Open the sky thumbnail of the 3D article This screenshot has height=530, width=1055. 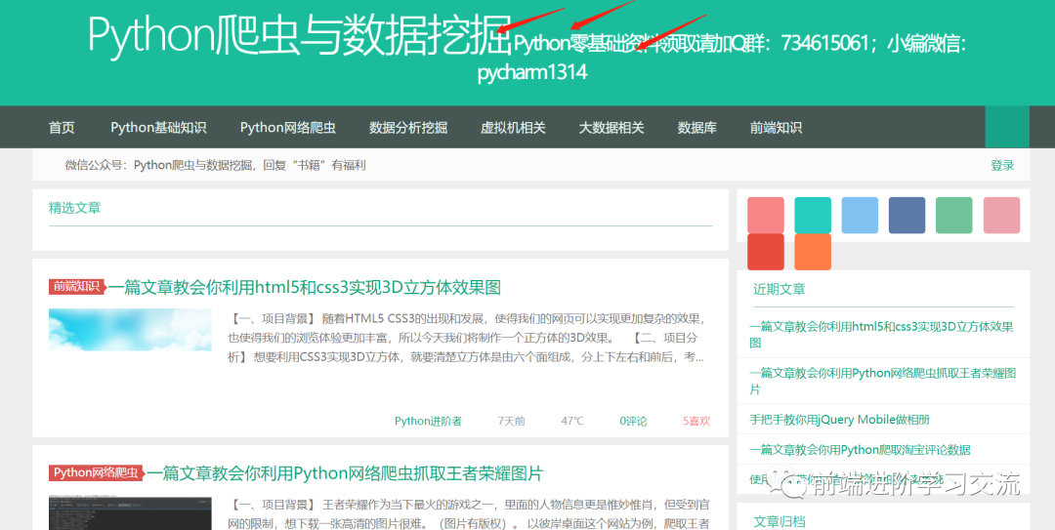[x=130, y=330]
